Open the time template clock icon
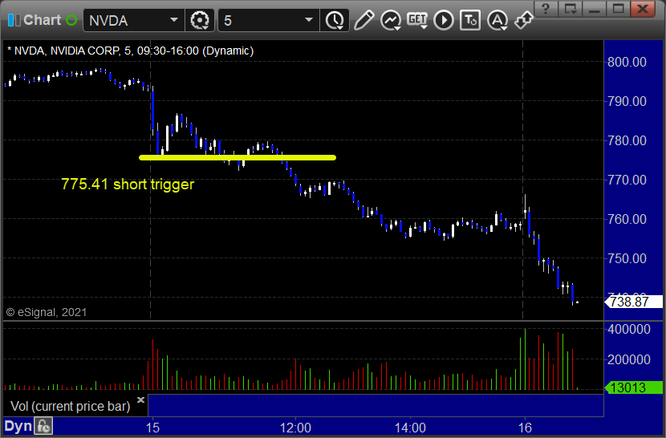 (335, 20)
